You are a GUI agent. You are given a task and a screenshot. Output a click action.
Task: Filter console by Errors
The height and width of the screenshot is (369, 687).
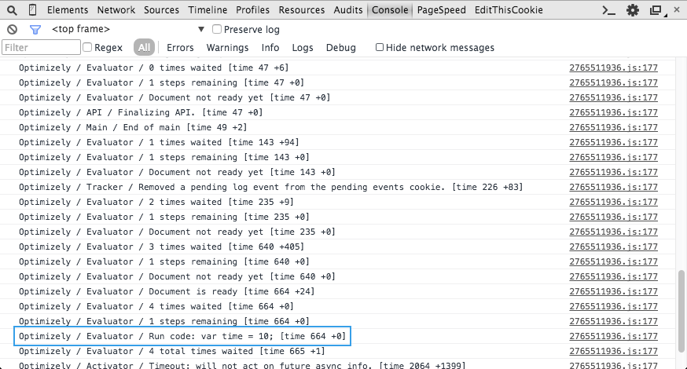click(x=180, y=48)
